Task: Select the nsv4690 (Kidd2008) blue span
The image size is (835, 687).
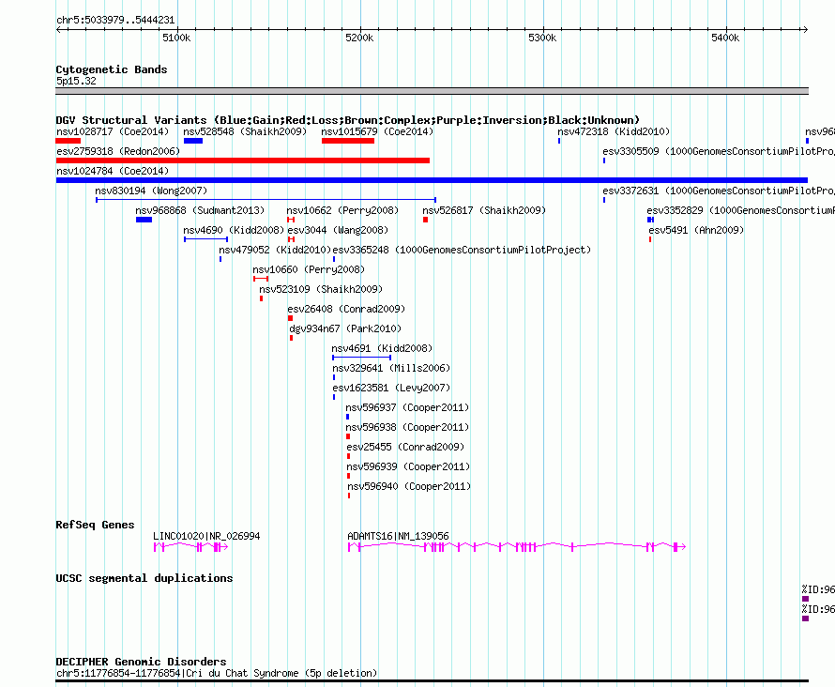Action: pos(205,239)
